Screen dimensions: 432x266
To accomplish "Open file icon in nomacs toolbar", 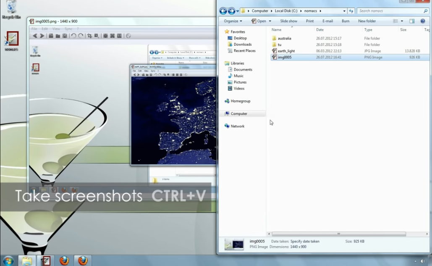I will [51, 36].
